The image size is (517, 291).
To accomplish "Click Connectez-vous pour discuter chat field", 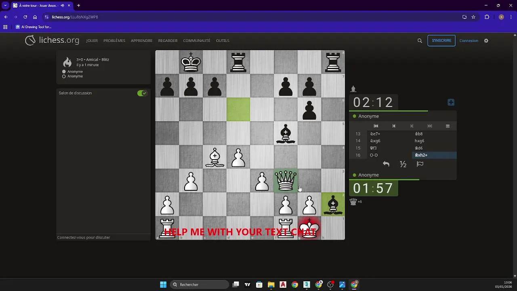I will (103, 237).
